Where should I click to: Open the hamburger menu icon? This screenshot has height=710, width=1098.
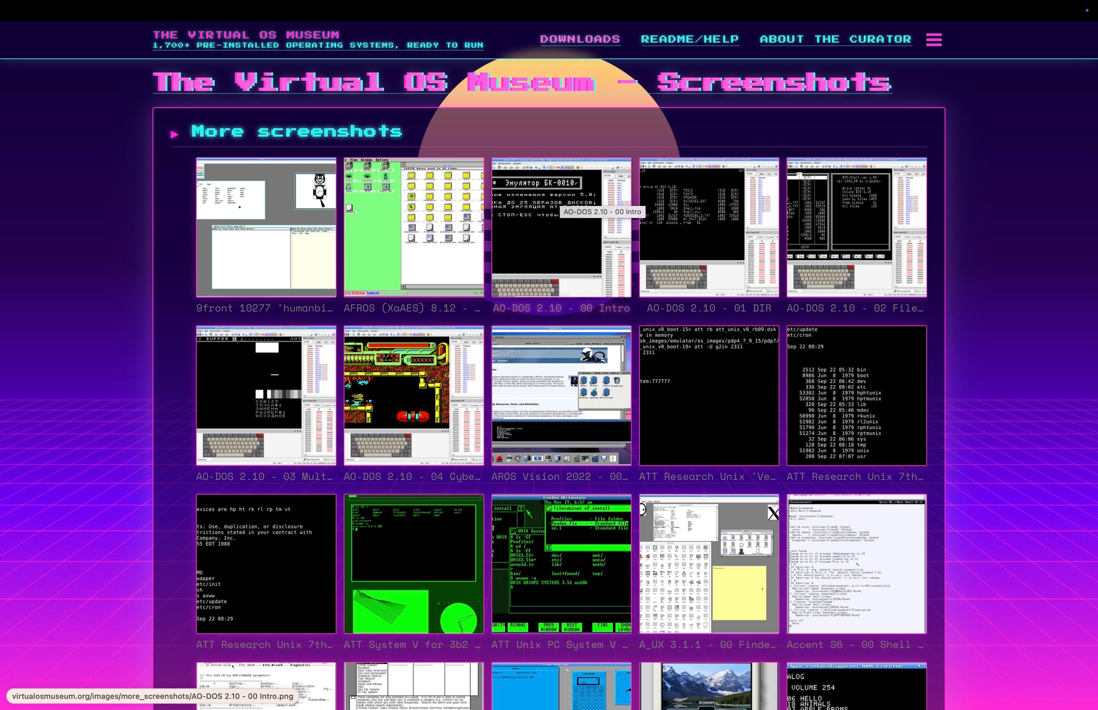pyautogui.click(x=933, y=39)
